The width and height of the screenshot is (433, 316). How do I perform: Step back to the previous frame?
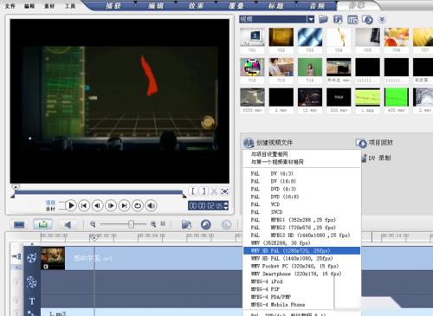pyautogui.click(x=97, y=206)
